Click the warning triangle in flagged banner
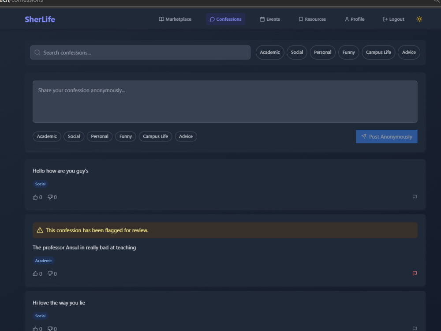Screen dimensions: 441x331 pos(40,230)
